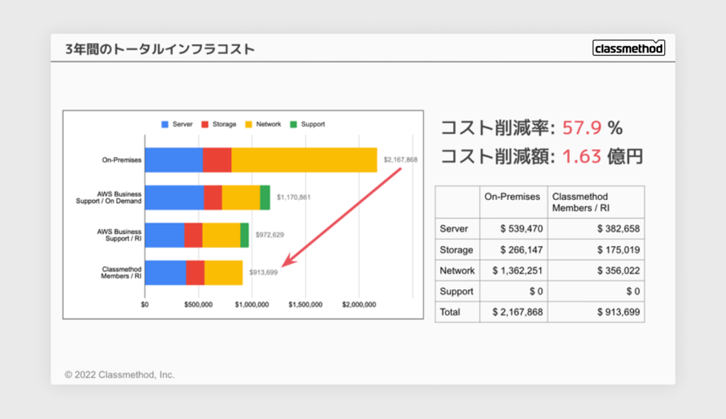Click the yellow Network legend swatch
The width and height of the screenshot is (726, 419).
tap(249, 124)
